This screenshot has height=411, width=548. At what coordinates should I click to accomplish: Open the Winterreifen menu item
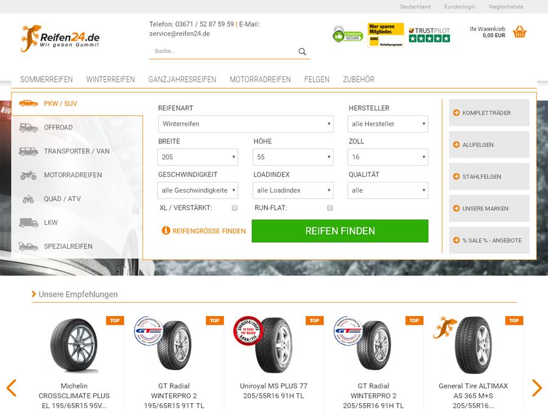click(x=110, y=80)
